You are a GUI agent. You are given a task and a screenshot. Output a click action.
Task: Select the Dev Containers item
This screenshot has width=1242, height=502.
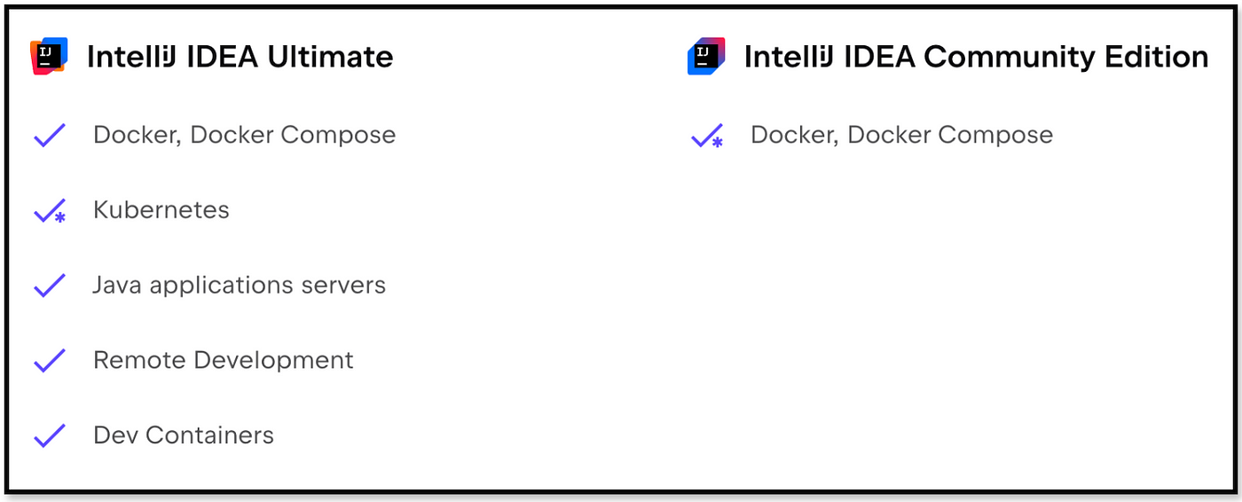(183, 435)
